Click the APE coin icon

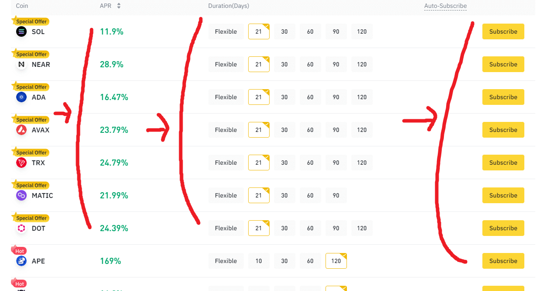click(x=21, y=261)
